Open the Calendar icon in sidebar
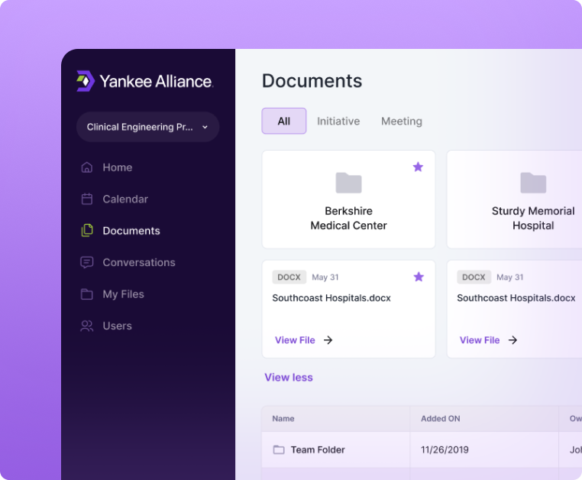This screenshot has width=582, height=480. click(87, 199)
